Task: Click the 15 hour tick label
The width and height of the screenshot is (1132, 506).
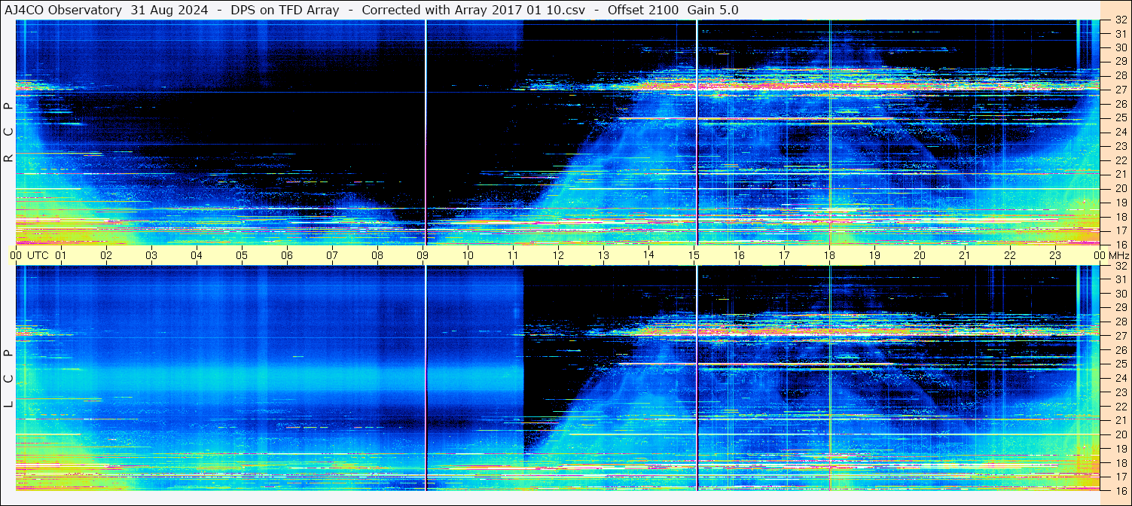Action: [694, 255]
